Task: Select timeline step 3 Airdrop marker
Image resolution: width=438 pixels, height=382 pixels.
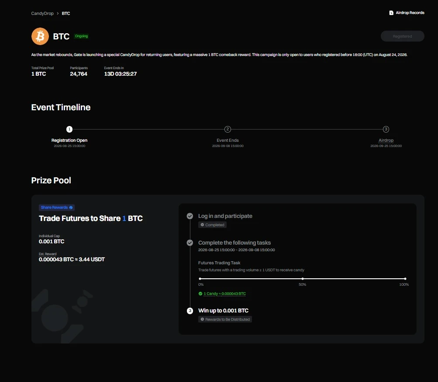Action: (386, 129)
